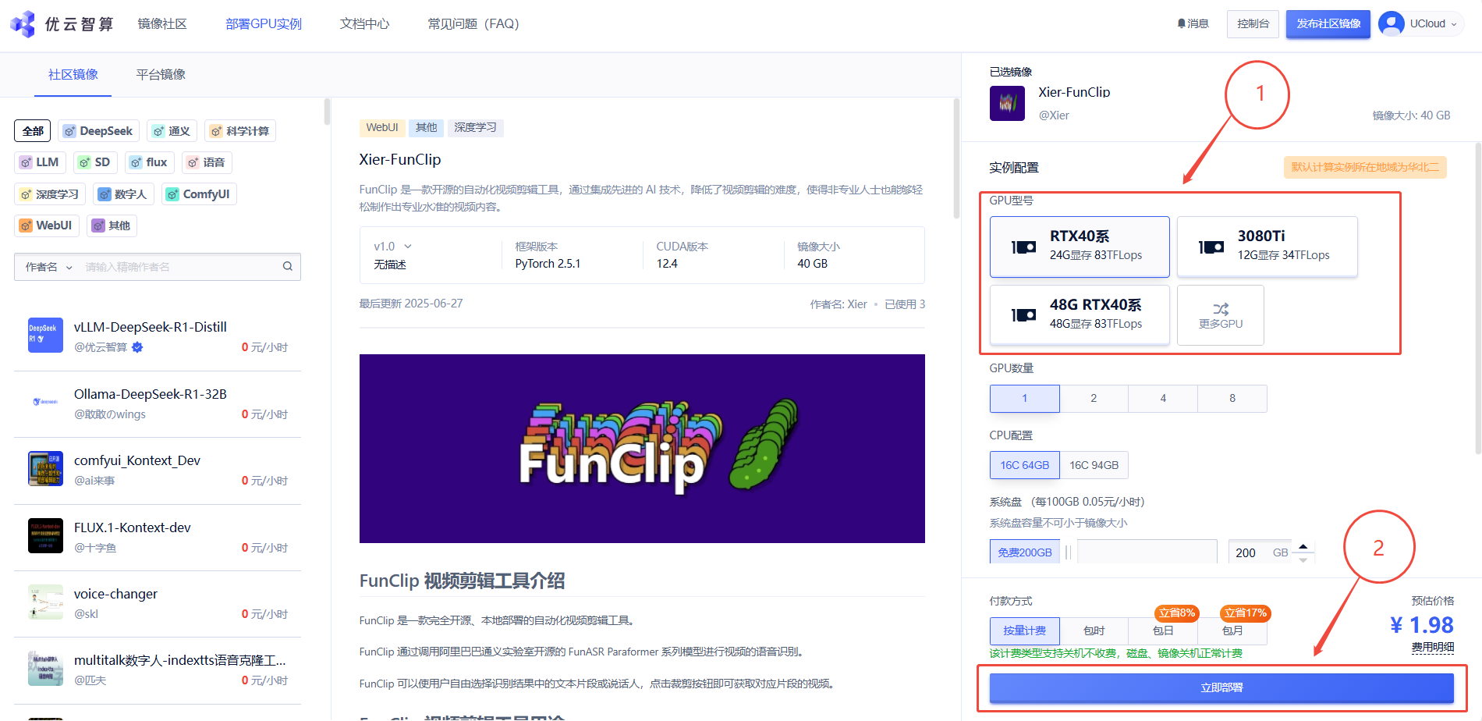Select 按量计费 payment method
1482x721 pixels.
pos(1025,630)
